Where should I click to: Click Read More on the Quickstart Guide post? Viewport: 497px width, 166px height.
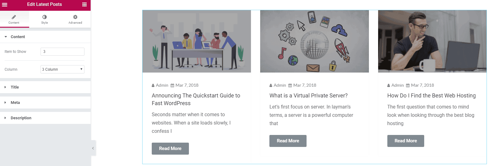tap(170, 149)
